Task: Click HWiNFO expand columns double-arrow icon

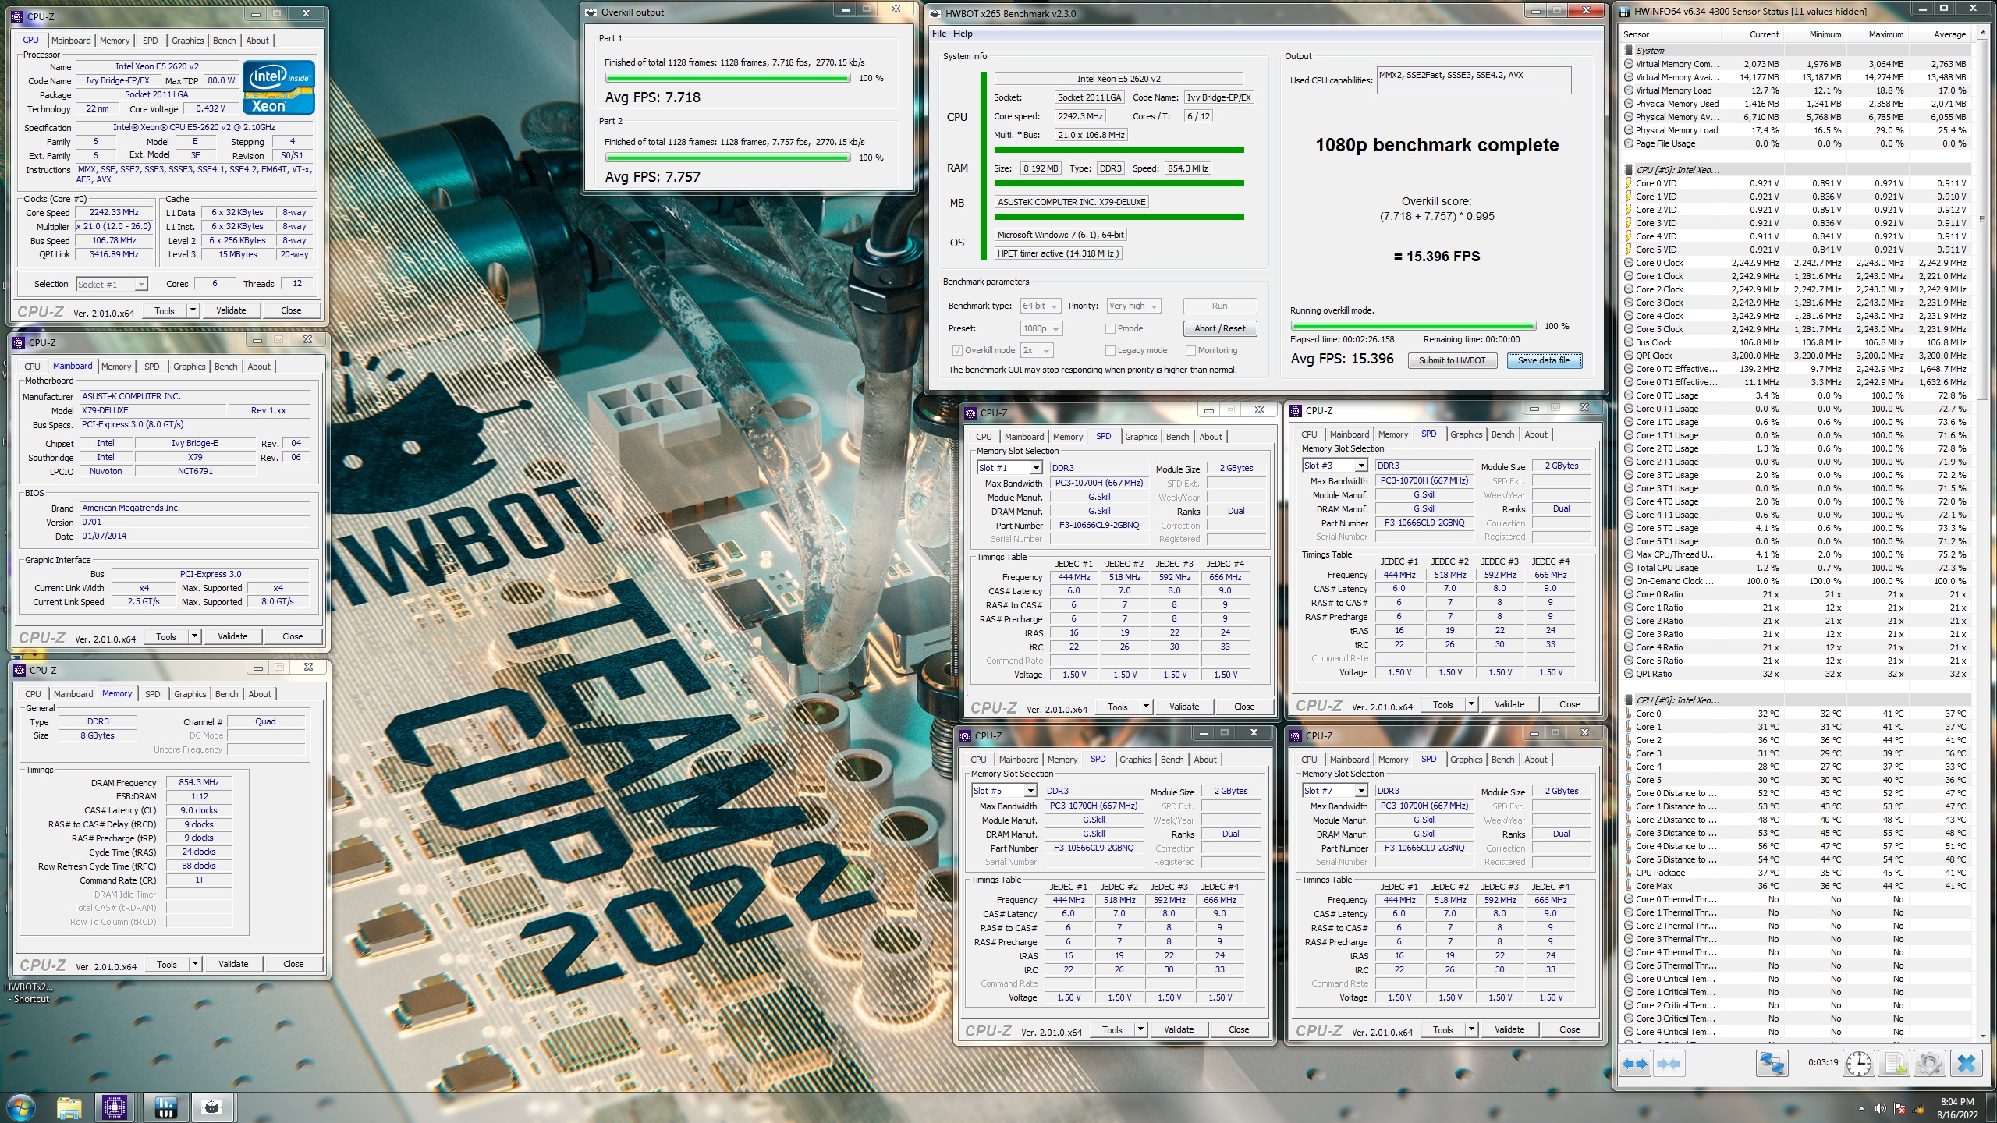Action: coord(1635,1063)
